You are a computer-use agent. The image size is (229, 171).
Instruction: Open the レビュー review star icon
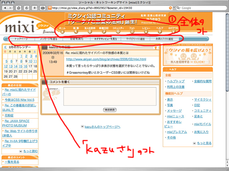click(x=146, y=32)
